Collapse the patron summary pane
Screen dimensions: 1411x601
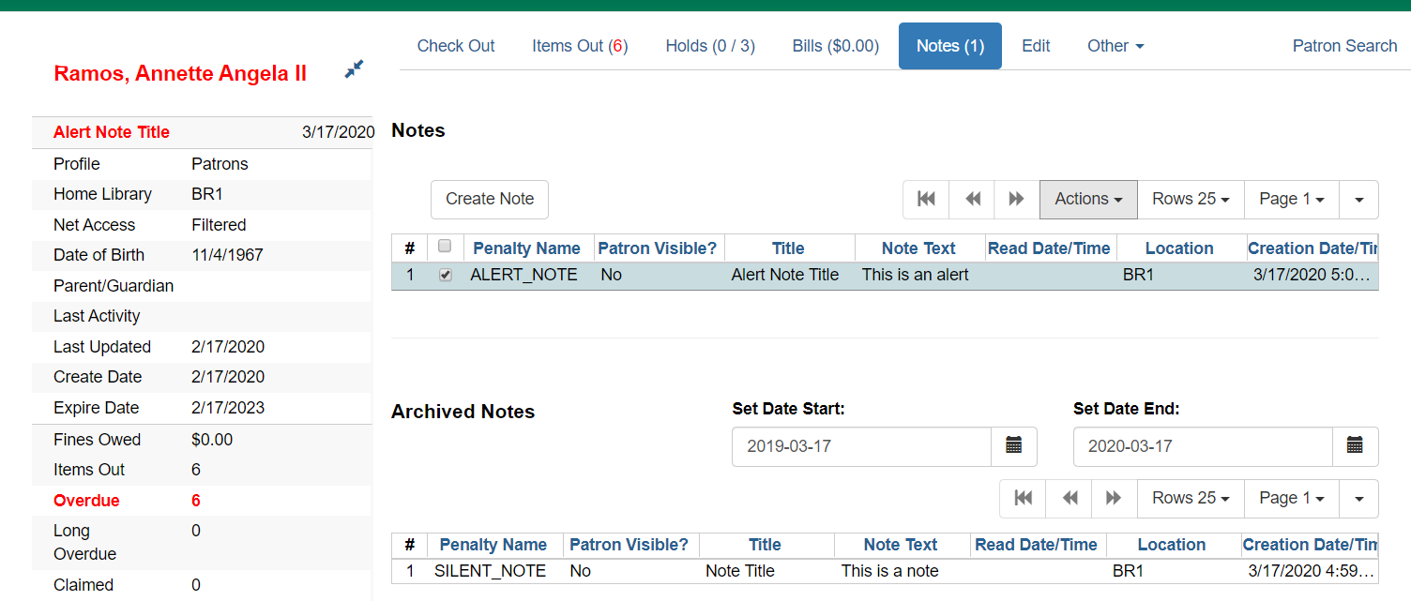point(354,68)
